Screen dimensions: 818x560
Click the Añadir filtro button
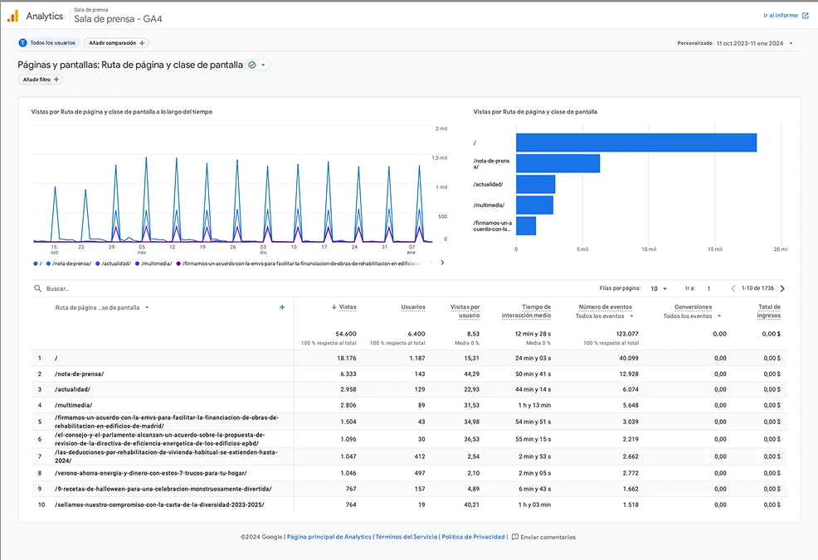40,80
